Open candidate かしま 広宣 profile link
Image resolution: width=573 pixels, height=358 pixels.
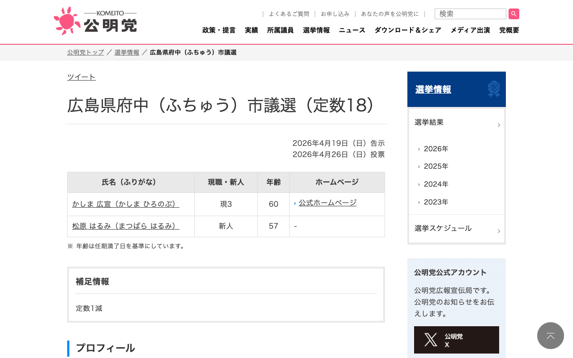pos(126,204)
